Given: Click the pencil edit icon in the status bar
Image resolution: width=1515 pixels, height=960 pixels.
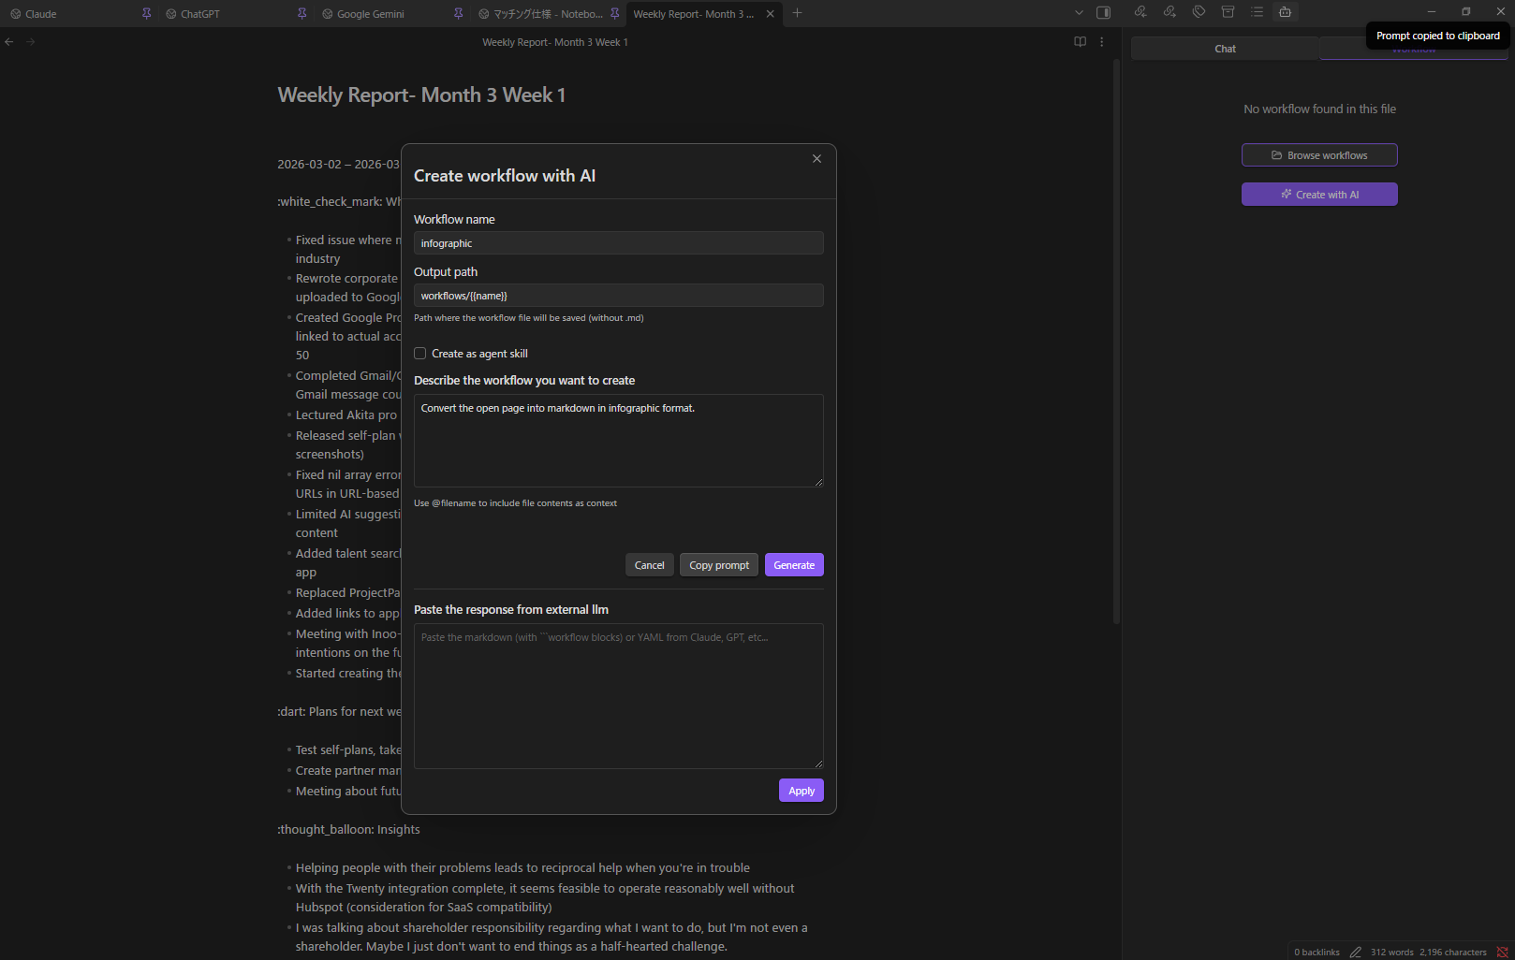Looking at the screenshot, I should coord(1357,951).
